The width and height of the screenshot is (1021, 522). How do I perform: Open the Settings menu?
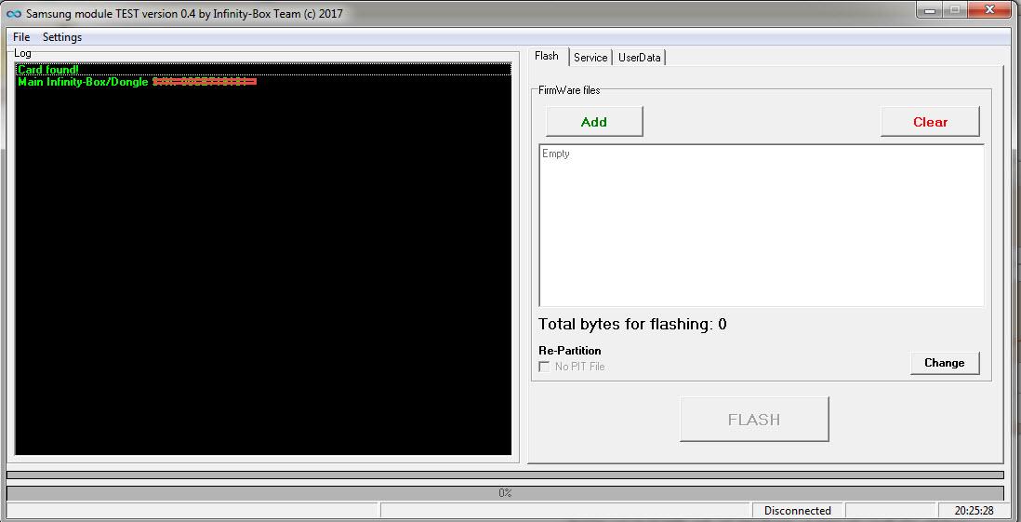[x=62, y=37]
